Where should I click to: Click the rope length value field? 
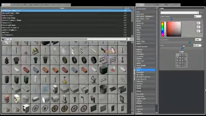pos(197,16)
